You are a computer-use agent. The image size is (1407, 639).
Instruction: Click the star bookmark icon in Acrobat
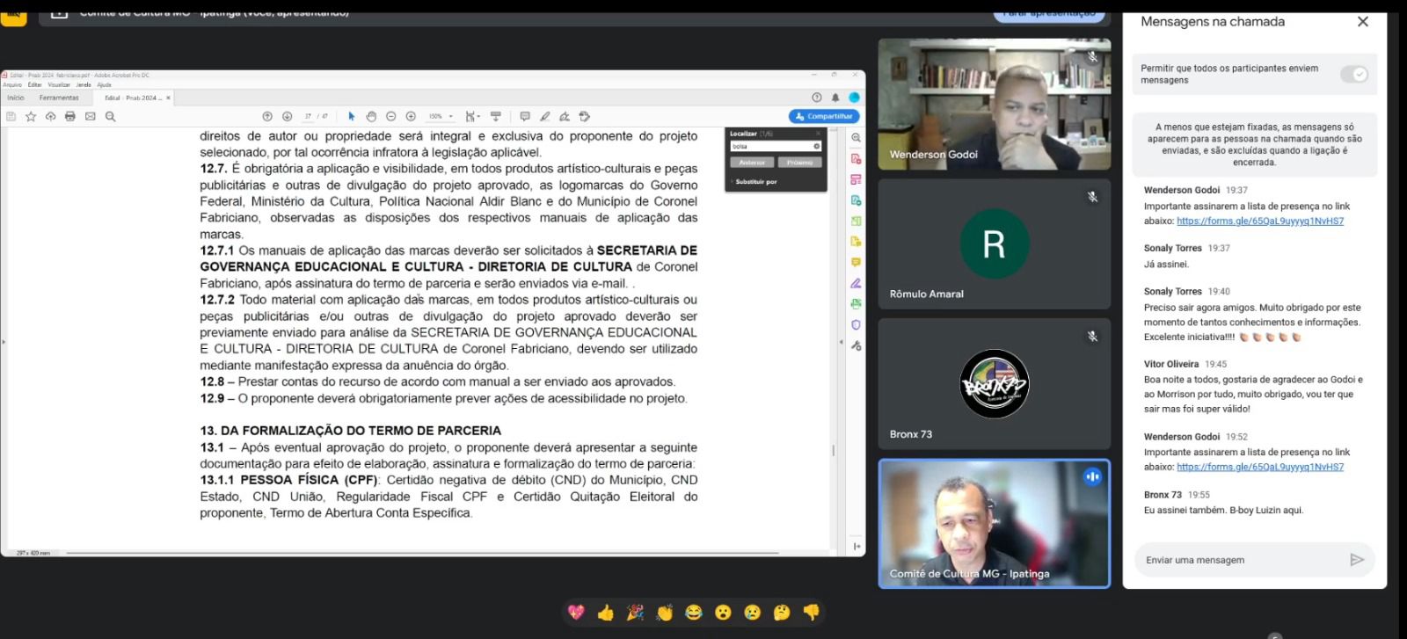[x=31, y=116]
